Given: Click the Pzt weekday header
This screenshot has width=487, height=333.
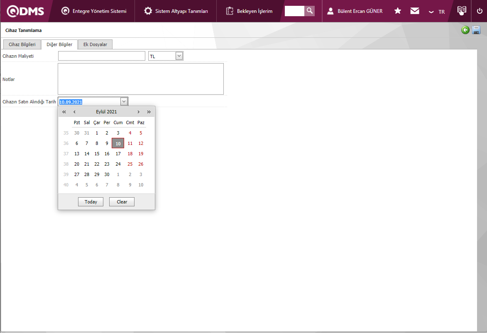Looking at the screenshot, I should pos(77,123).
